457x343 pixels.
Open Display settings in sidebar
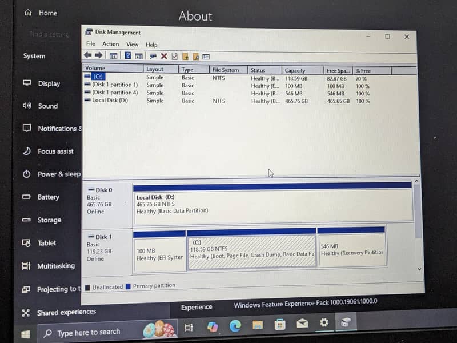[42, 83]
